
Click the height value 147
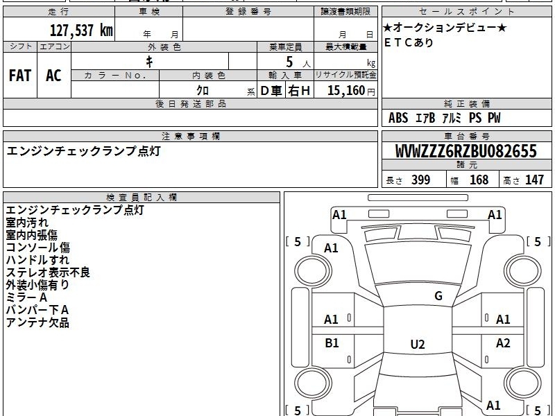pyautogui.click(x=534, y=180)
